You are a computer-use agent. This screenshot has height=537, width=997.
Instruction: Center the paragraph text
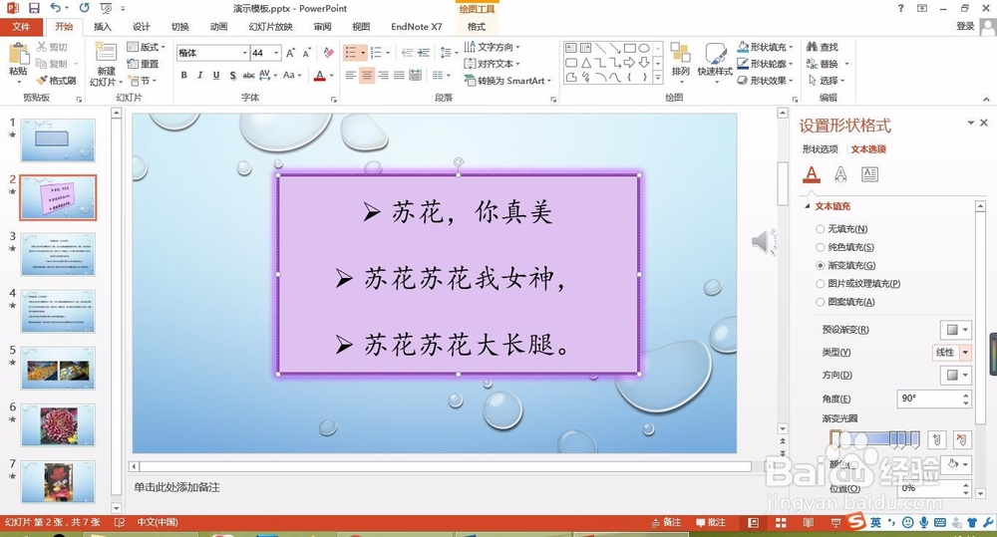367,75
